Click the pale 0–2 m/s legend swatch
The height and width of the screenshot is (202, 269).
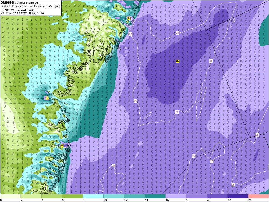[10, 196]
